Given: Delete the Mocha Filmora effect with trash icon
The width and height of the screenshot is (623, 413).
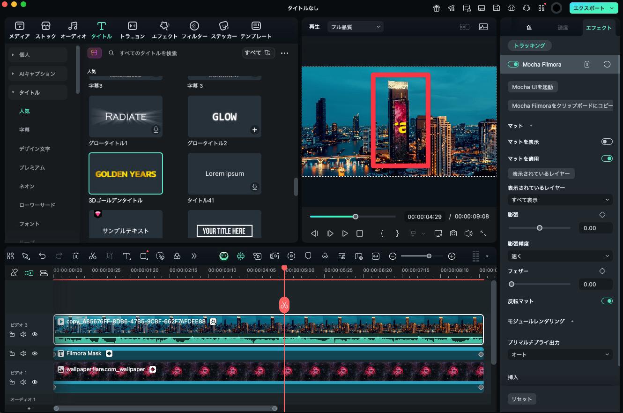Looking at the screenshot, I should pos(587,64).
